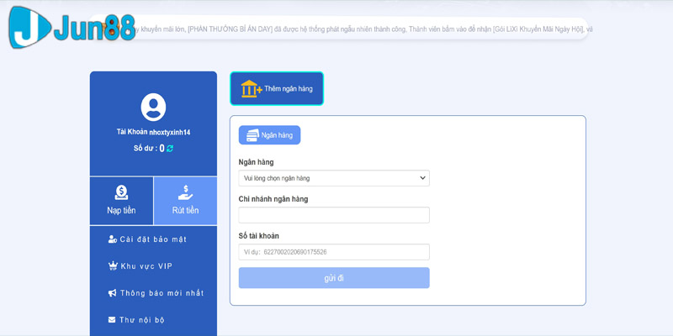Click the dropdown chevron arrow for bank selection
673x336 pixels.
click(x=423, y=178)
